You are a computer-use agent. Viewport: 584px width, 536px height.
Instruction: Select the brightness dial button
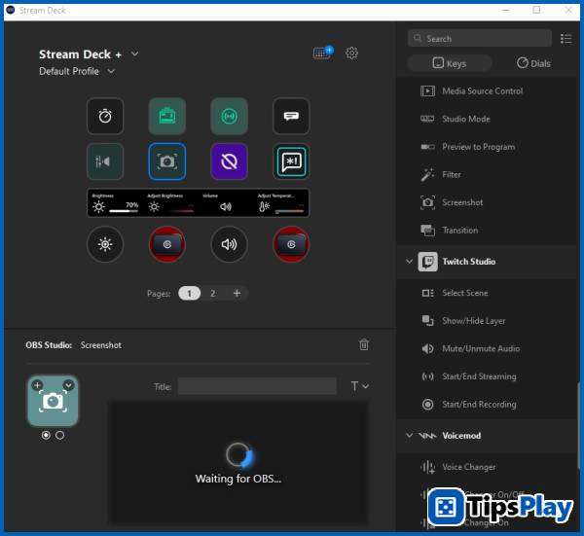tap(105, 244)
